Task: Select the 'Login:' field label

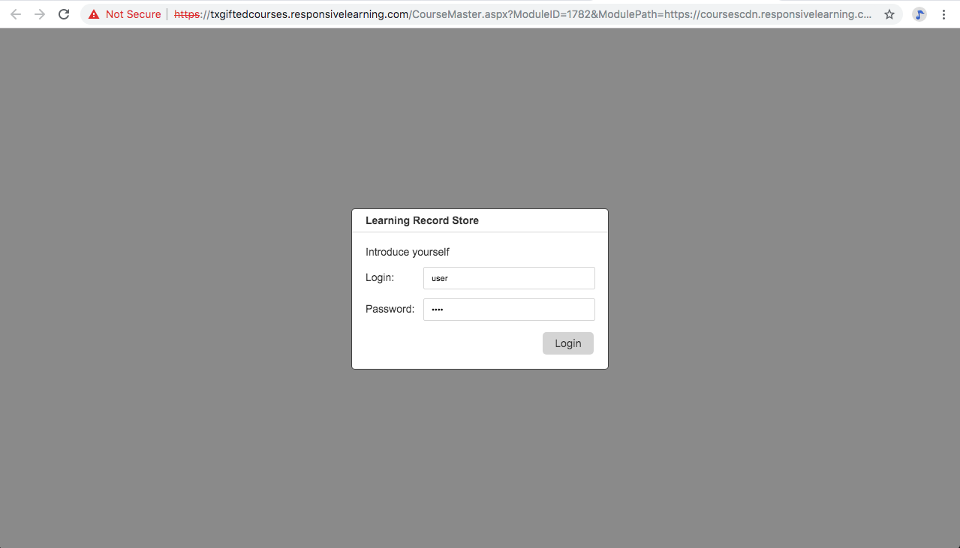Action: pos(380,277)
